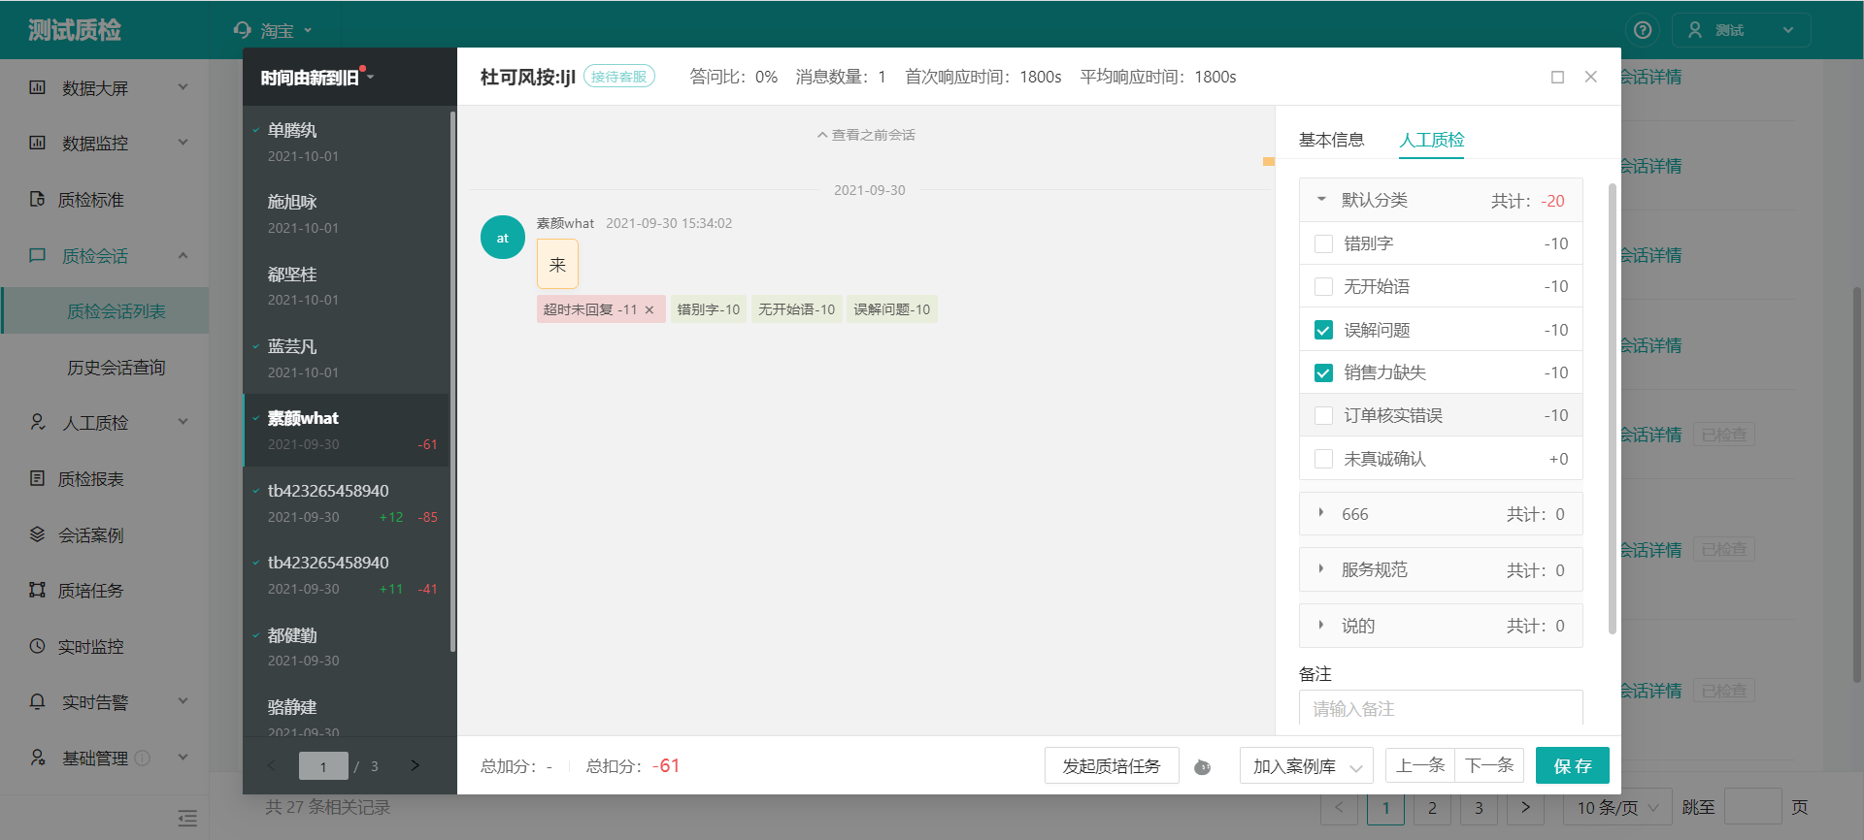Expand the 说的 category
Screen dimensions: 1864x840
click(1321, 625)
